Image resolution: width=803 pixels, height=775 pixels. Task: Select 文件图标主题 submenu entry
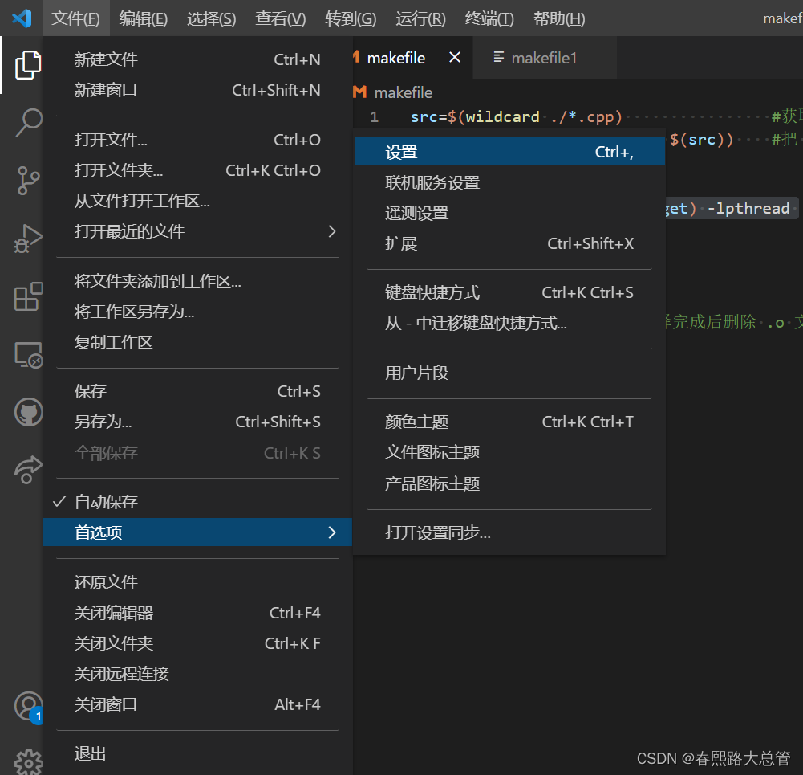point(509,453)
